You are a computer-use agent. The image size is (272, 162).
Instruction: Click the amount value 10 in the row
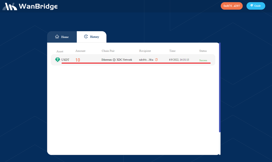[x=78, y=60]
